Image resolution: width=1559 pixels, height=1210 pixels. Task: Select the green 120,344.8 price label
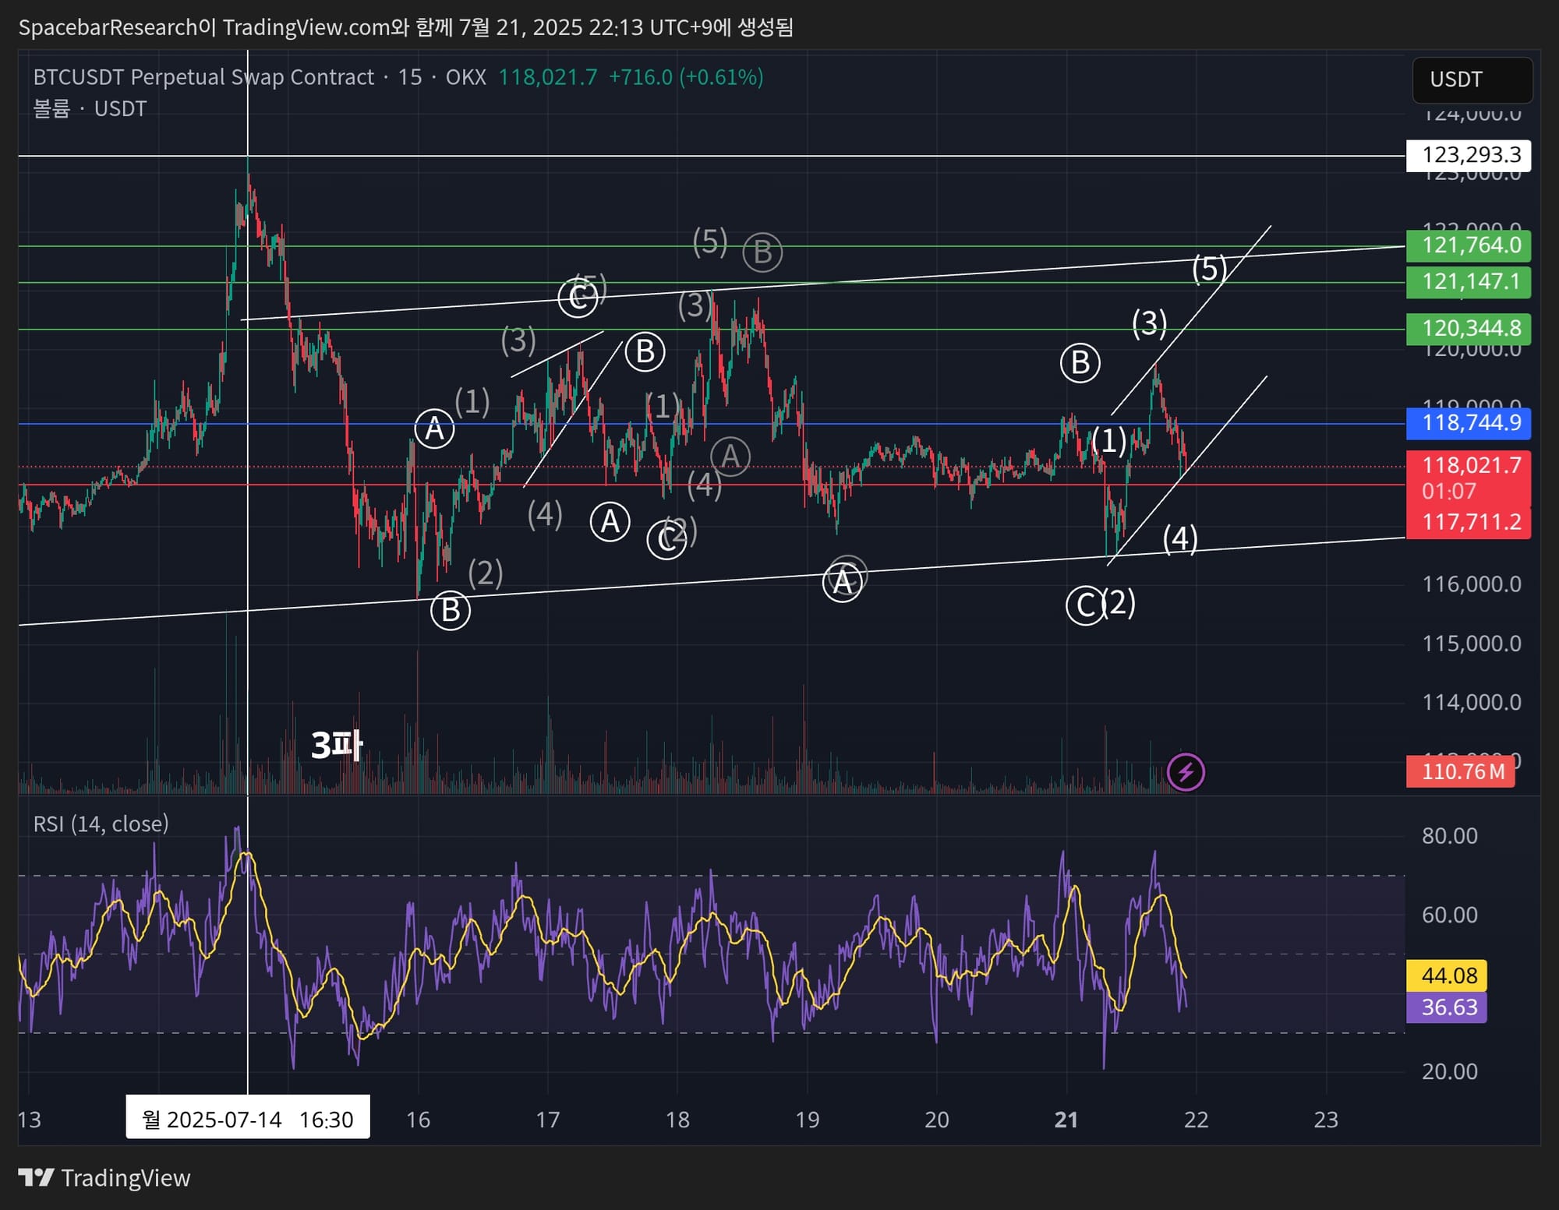(x=1469, y=329)
